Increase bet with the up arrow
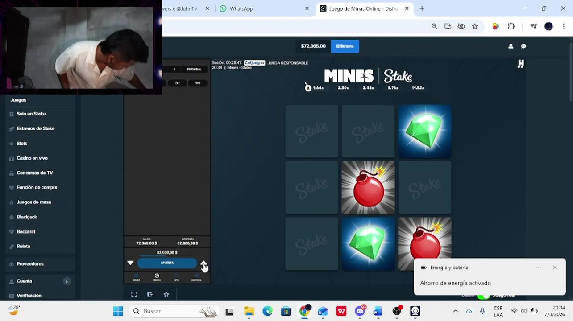Screen dimensions: 573x321 coord(203,263)
